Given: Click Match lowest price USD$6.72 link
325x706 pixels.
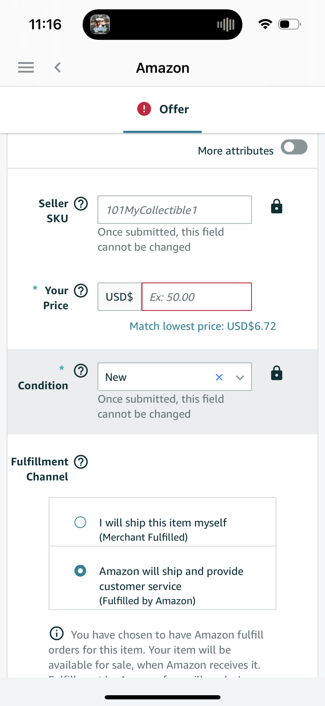Looking at the screenshot, I should click(x=203, y=326).
